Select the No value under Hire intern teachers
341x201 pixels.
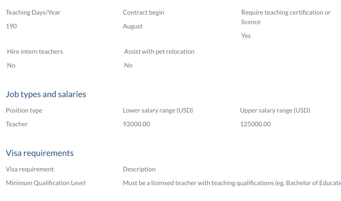(x=11, y=65)
